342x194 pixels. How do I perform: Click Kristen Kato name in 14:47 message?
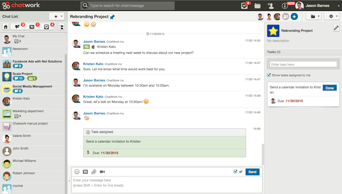93,64
